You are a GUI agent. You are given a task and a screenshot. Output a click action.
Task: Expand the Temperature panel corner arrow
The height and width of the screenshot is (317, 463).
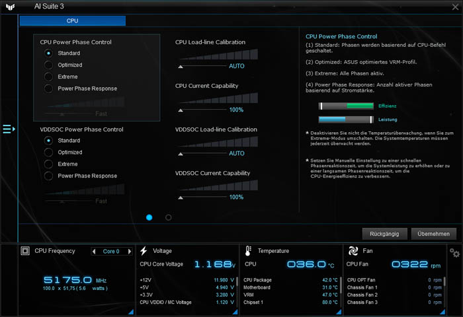[339, 312]
